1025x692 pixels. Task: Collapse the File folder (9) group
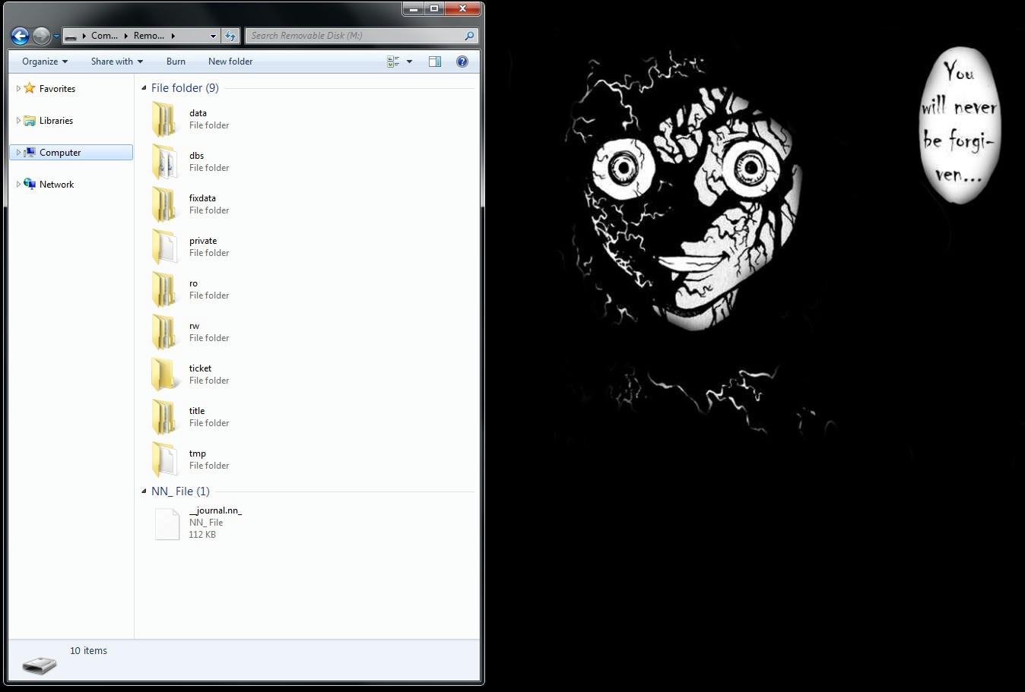(144, 88)
